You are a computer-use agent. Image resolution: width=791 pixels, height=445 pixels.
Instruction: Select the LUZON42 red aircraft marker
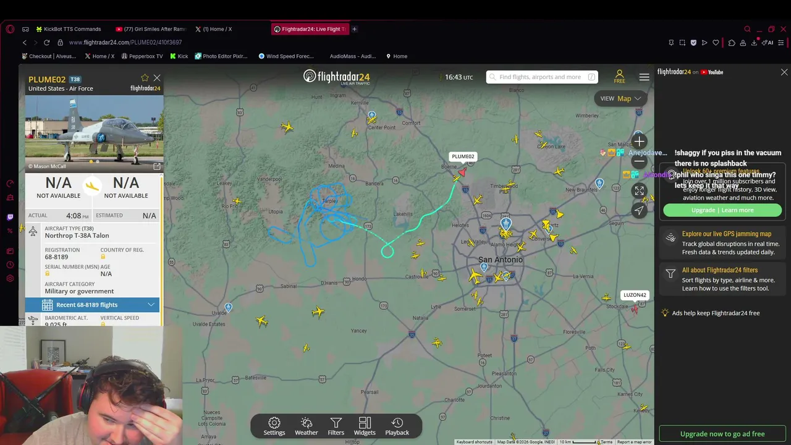[x=634, y=308]
